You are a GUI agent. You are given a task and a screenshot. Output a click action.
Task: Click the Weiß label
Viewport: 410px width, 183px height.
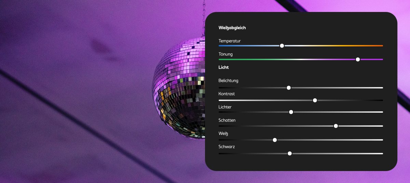click(x=223, y=133)
